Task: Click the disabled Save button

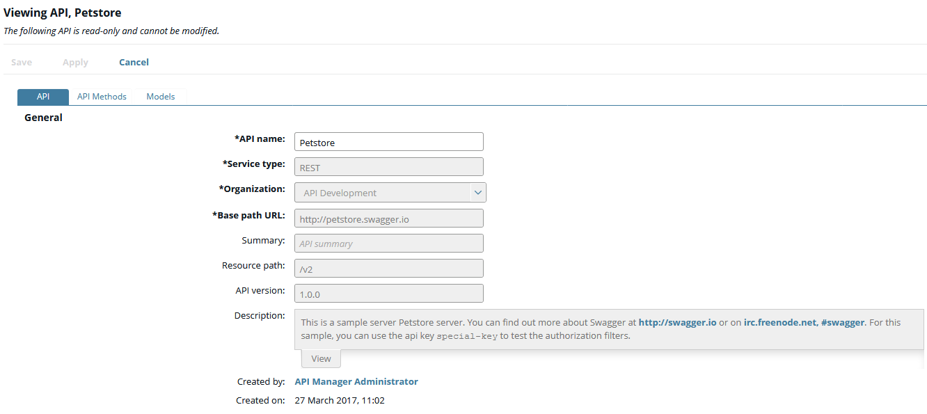Action: pos(21,62)
